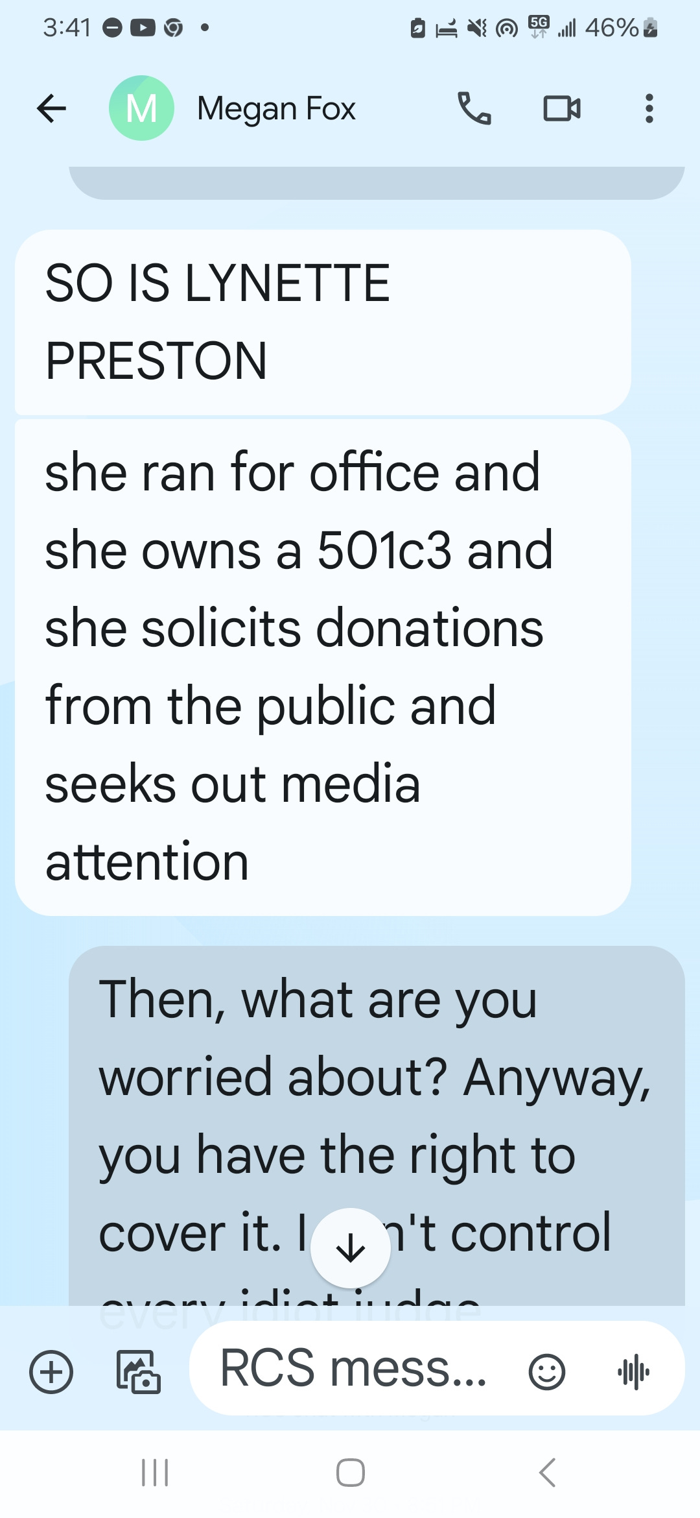Screen dimensions: 700x1518
Task: Jump to latest message with down arrow
Action: (x=351, y=1248)
